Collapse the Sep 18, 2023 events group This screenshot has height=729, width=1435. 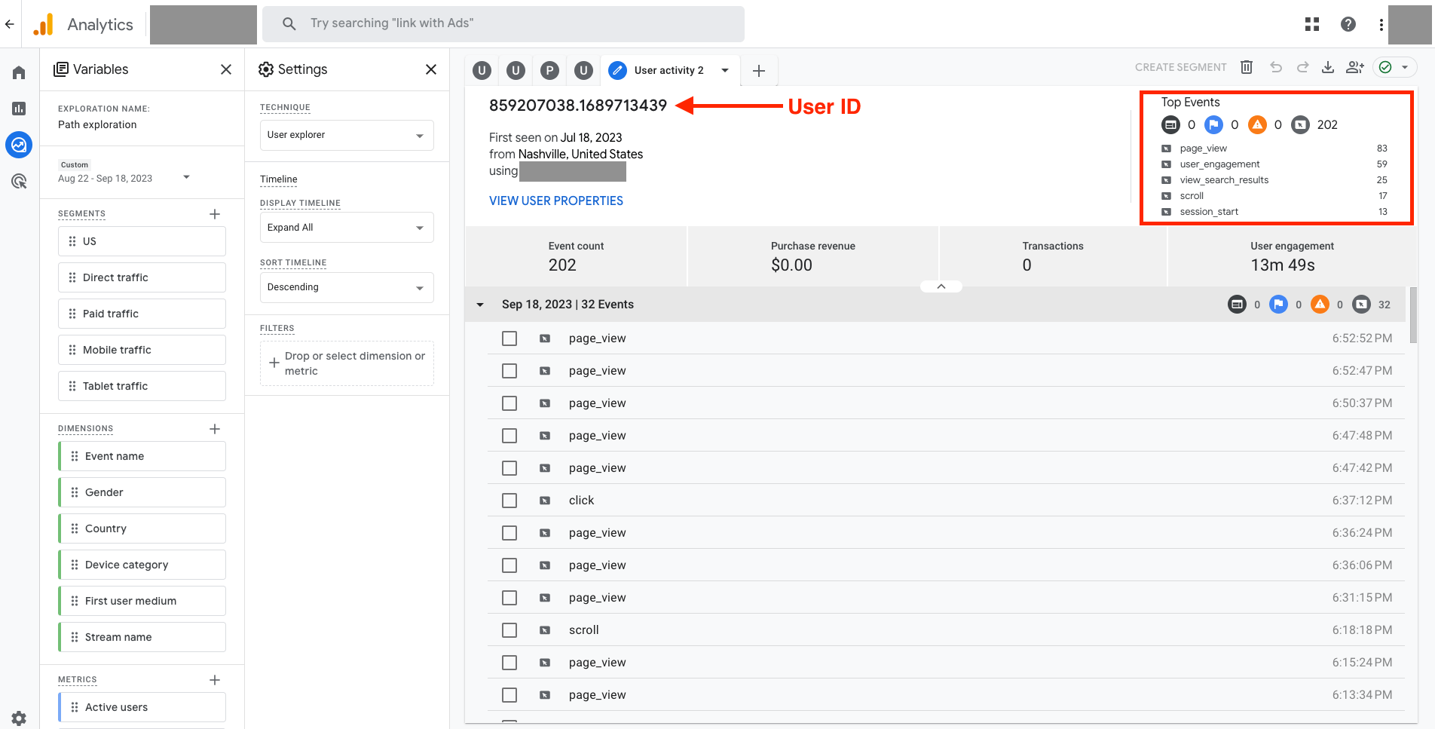tap(480, 305)
